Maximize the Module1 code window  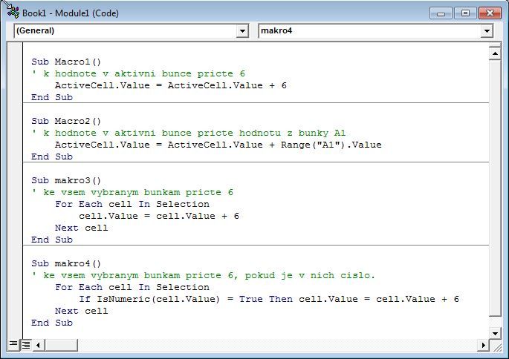point(465,13)
